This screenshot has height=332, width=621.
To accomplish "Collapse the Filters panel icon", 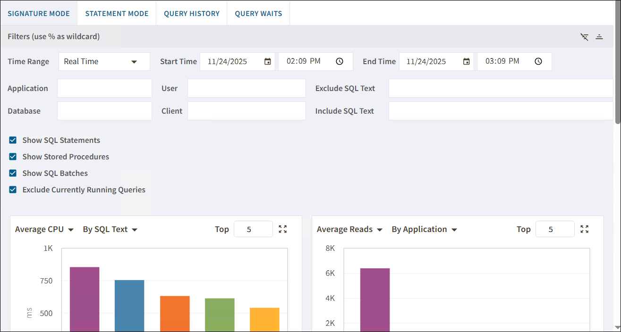I will coord(599,37).
